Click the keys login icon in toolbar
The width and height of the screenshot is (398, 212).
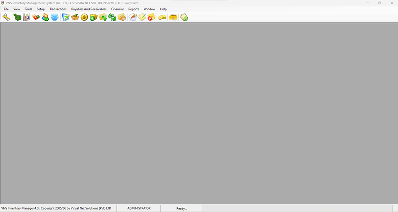click(x=6, y=17)
